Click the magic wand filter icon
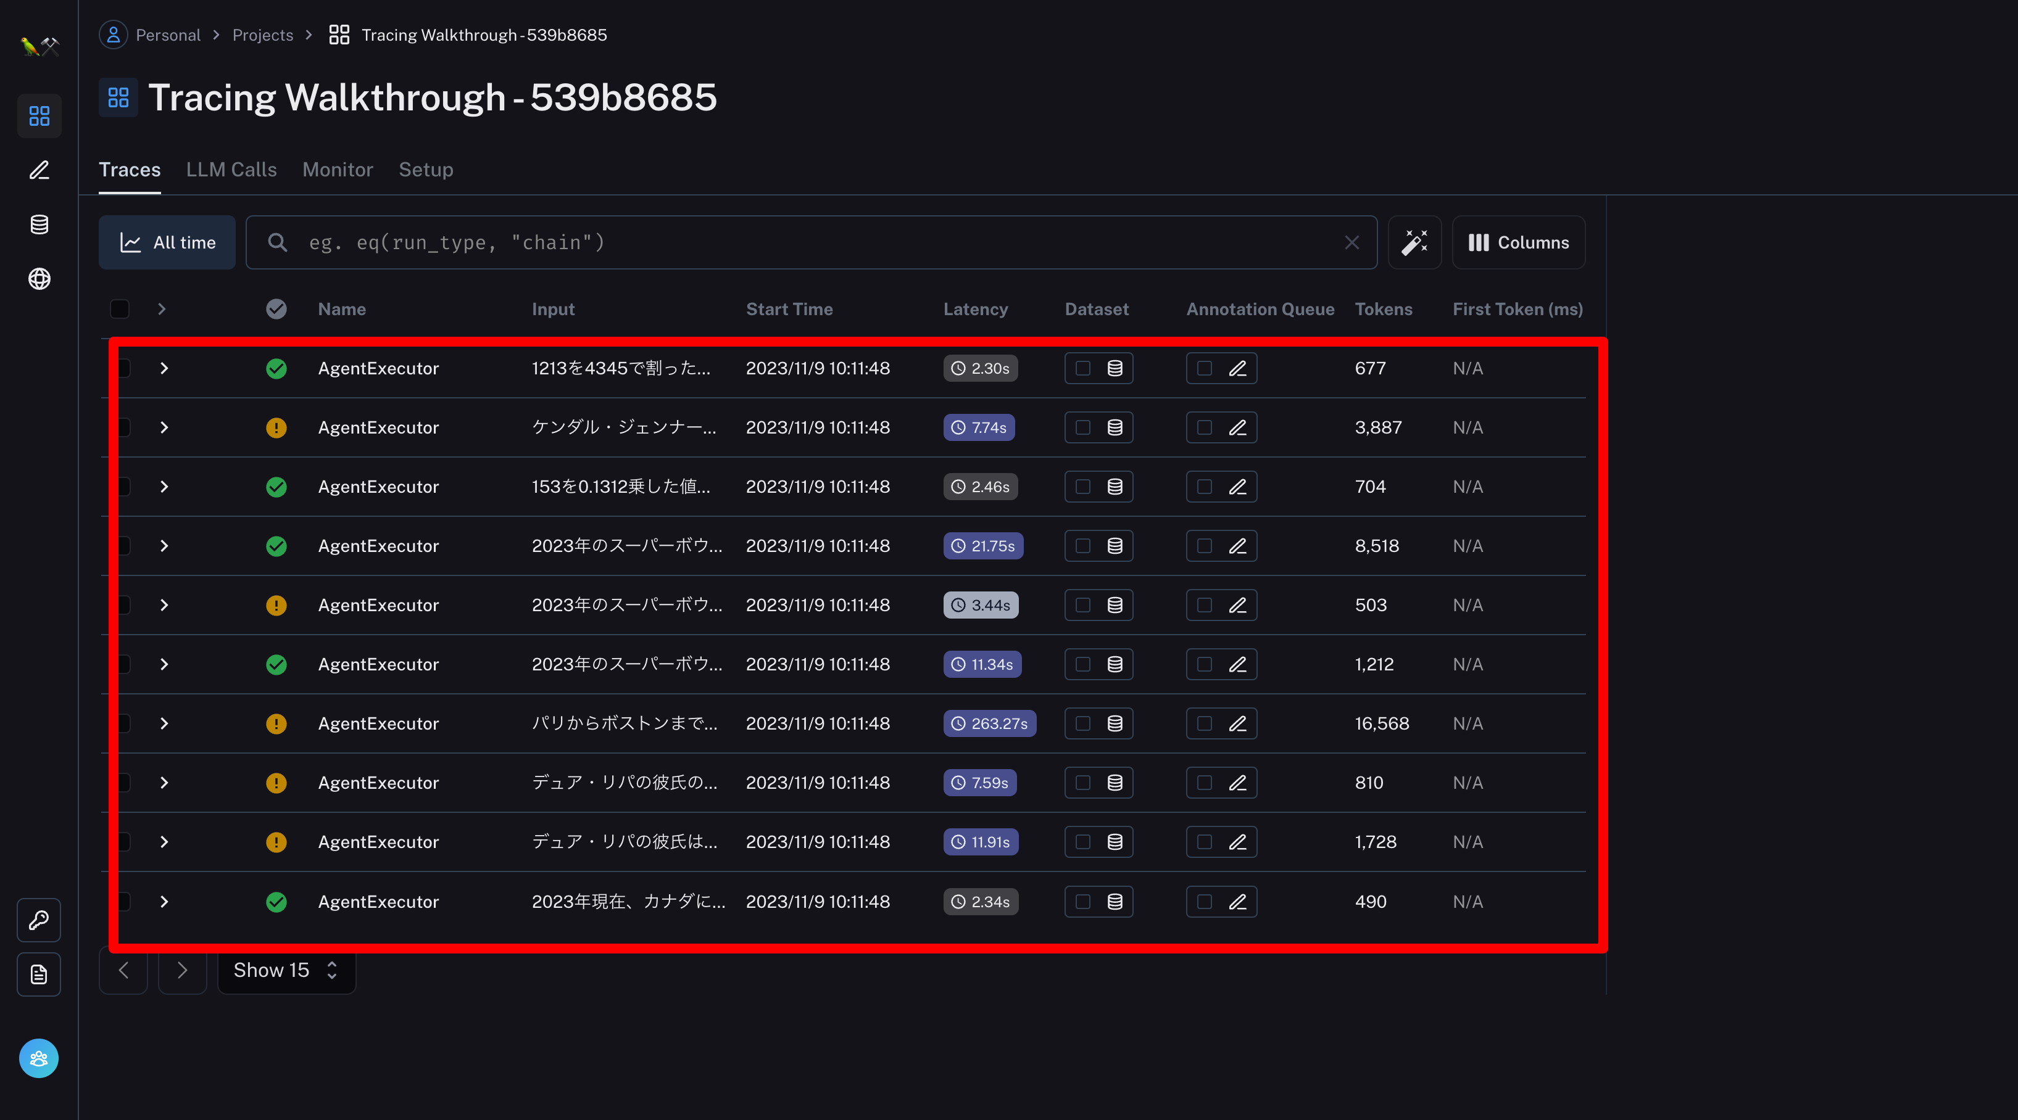The width and height of the screenshot is (2018, 1120). 1415,242
